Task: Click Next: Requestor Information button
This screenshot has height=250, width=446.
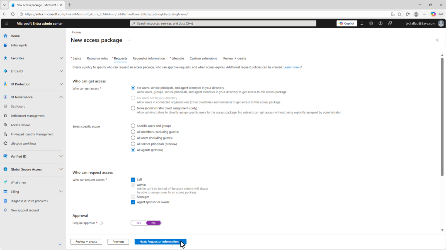Action: tap(160, 242)
